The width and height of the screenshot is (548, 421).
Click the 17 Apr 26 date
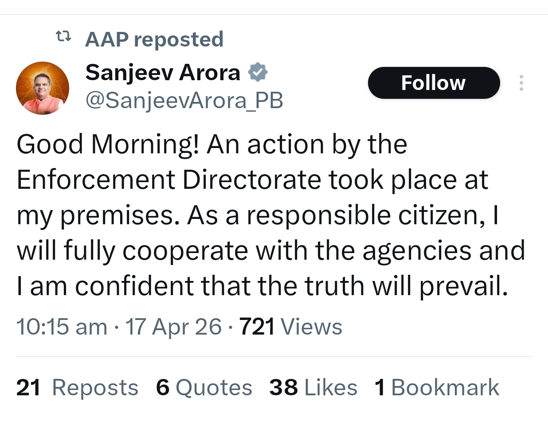[x=173, y=327]
